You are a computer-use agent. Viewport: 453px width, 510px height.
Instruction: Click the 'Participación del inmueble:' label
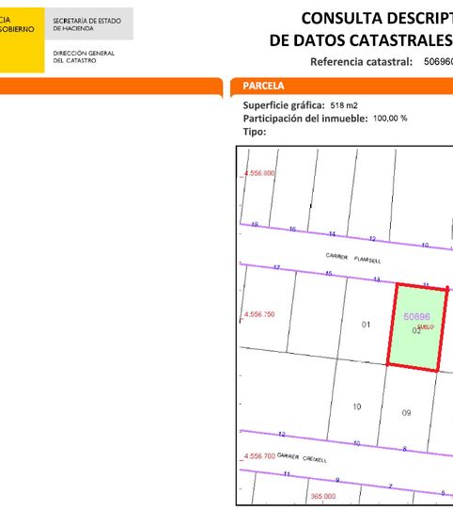pos(305,119)
